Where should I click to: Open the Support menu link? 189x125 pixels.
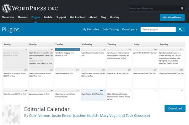click(x=61, y=17)
